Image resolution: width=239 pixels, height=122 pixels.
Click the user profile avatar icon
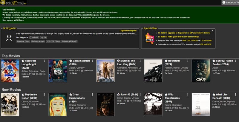[x=9, y=38]
